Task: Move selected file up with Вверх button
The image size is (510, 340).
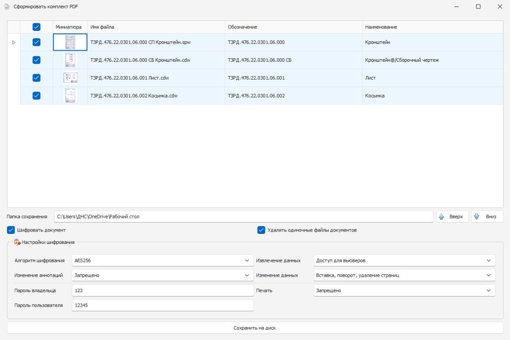Action: (x=452, y=217)
